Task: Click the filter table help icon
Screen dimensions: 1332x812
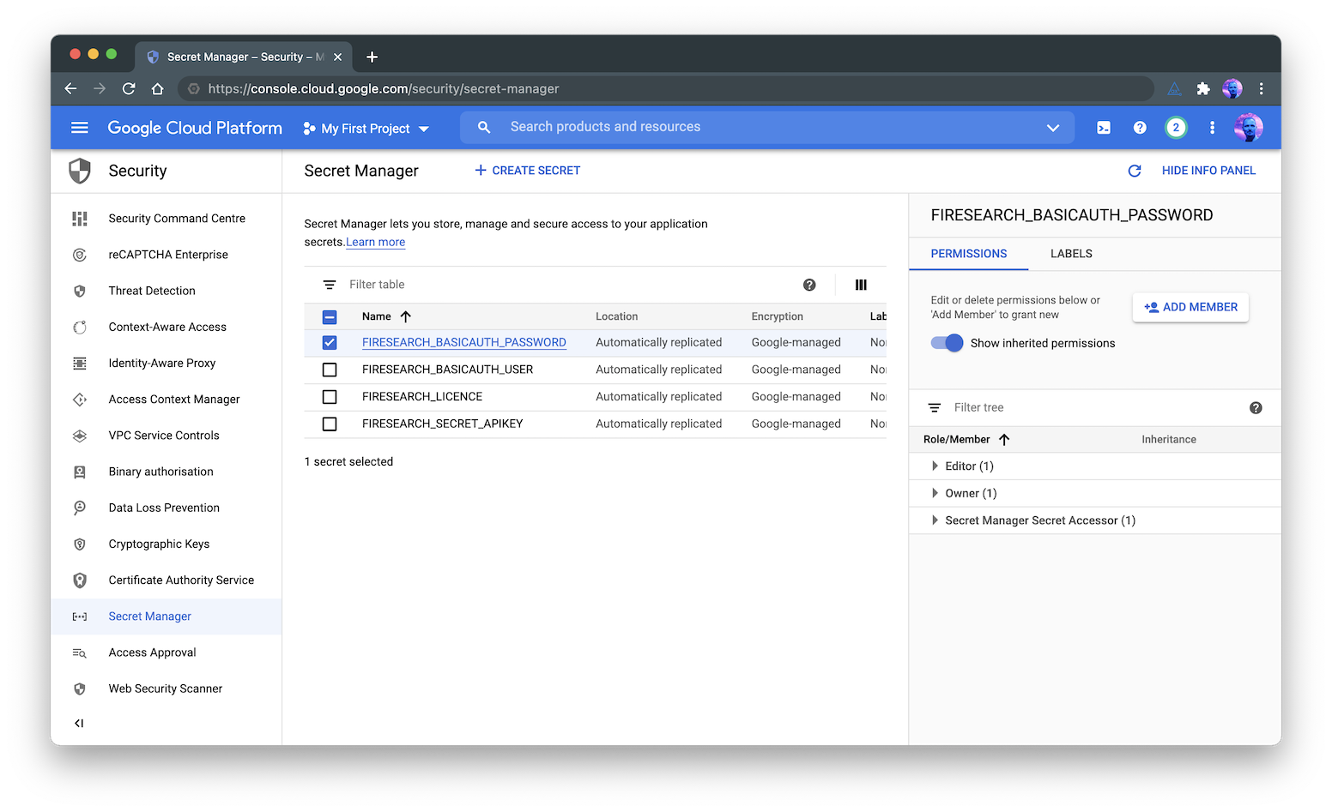Action: [x=809, y=285]
